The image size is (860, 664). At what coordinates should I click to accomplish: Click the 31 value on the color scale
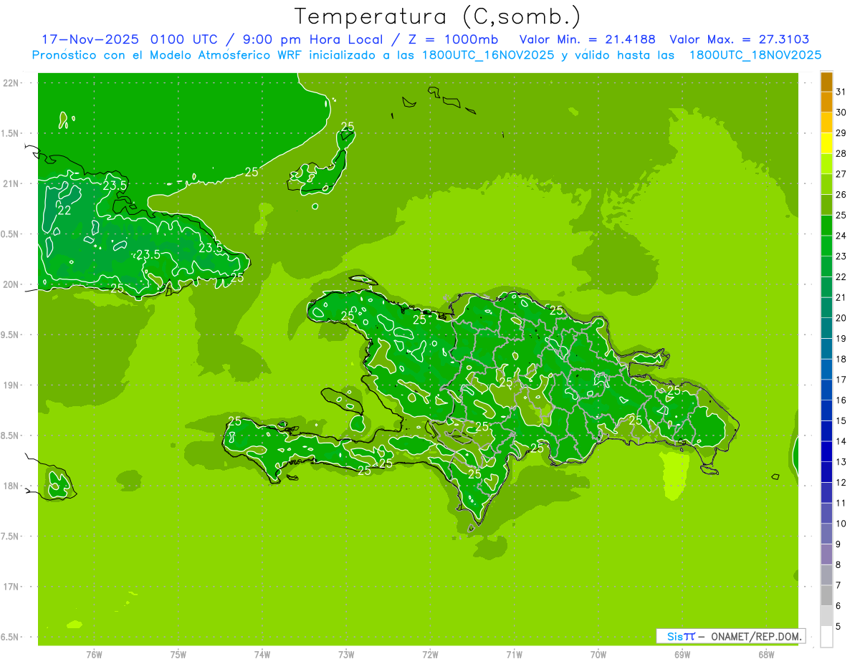coord(841,92)
